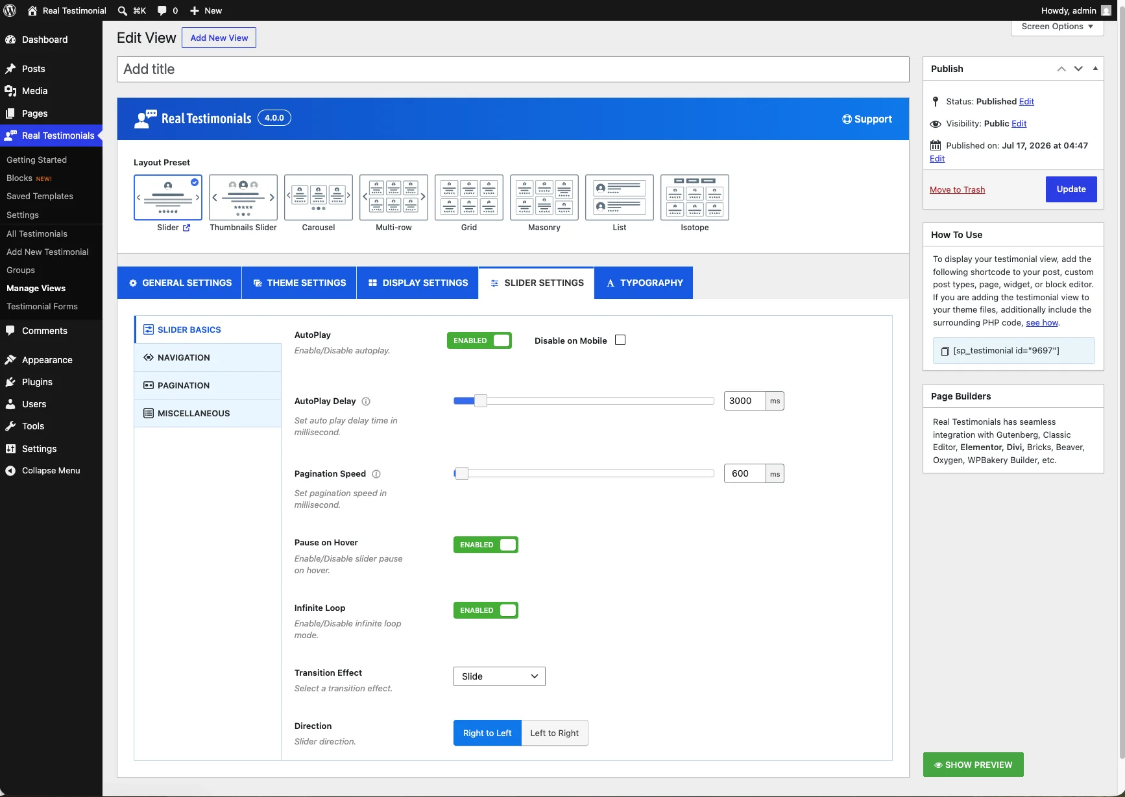
Task: Click the AutoPlay Delay slider handle
Action: (x=481, y=401)
